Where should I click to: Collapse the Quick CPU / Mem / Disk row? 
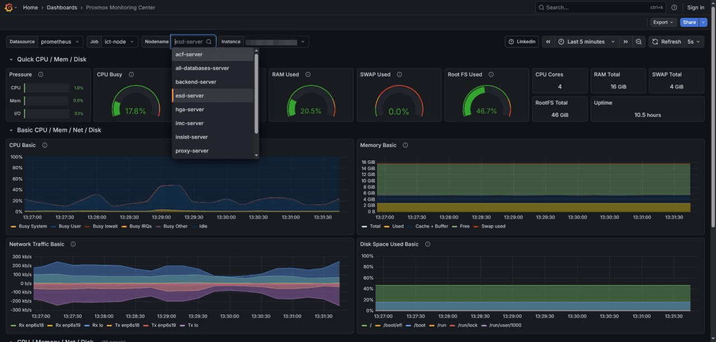click(10, 59)
